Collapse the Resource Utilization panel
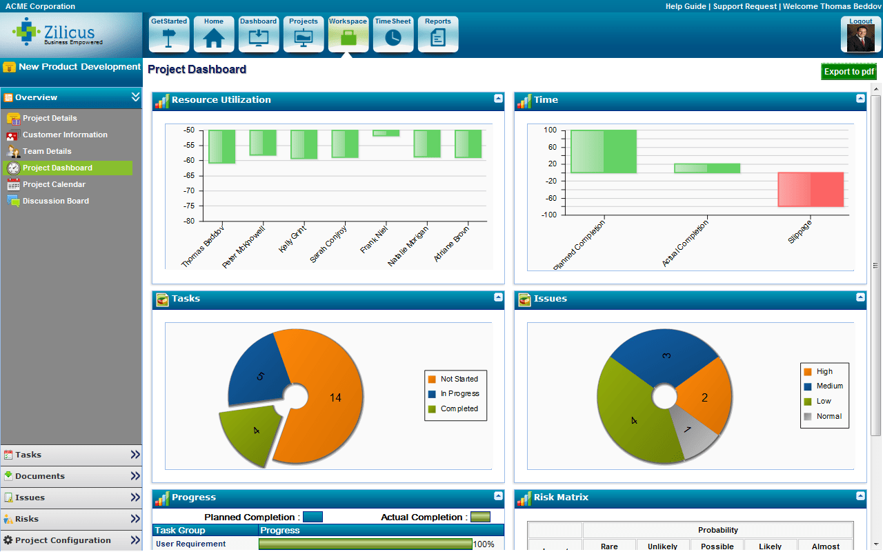 pyautogui.click(x=498, y=99)
